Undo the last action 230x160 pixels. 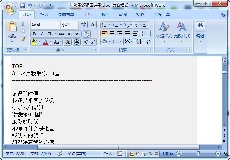tap(30, 6)
